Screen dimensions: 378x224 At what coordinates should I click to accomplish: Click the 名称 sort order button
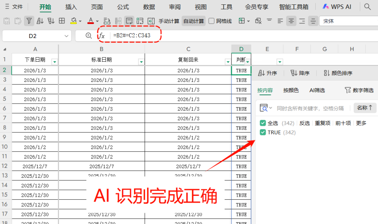tap(365, 108)
